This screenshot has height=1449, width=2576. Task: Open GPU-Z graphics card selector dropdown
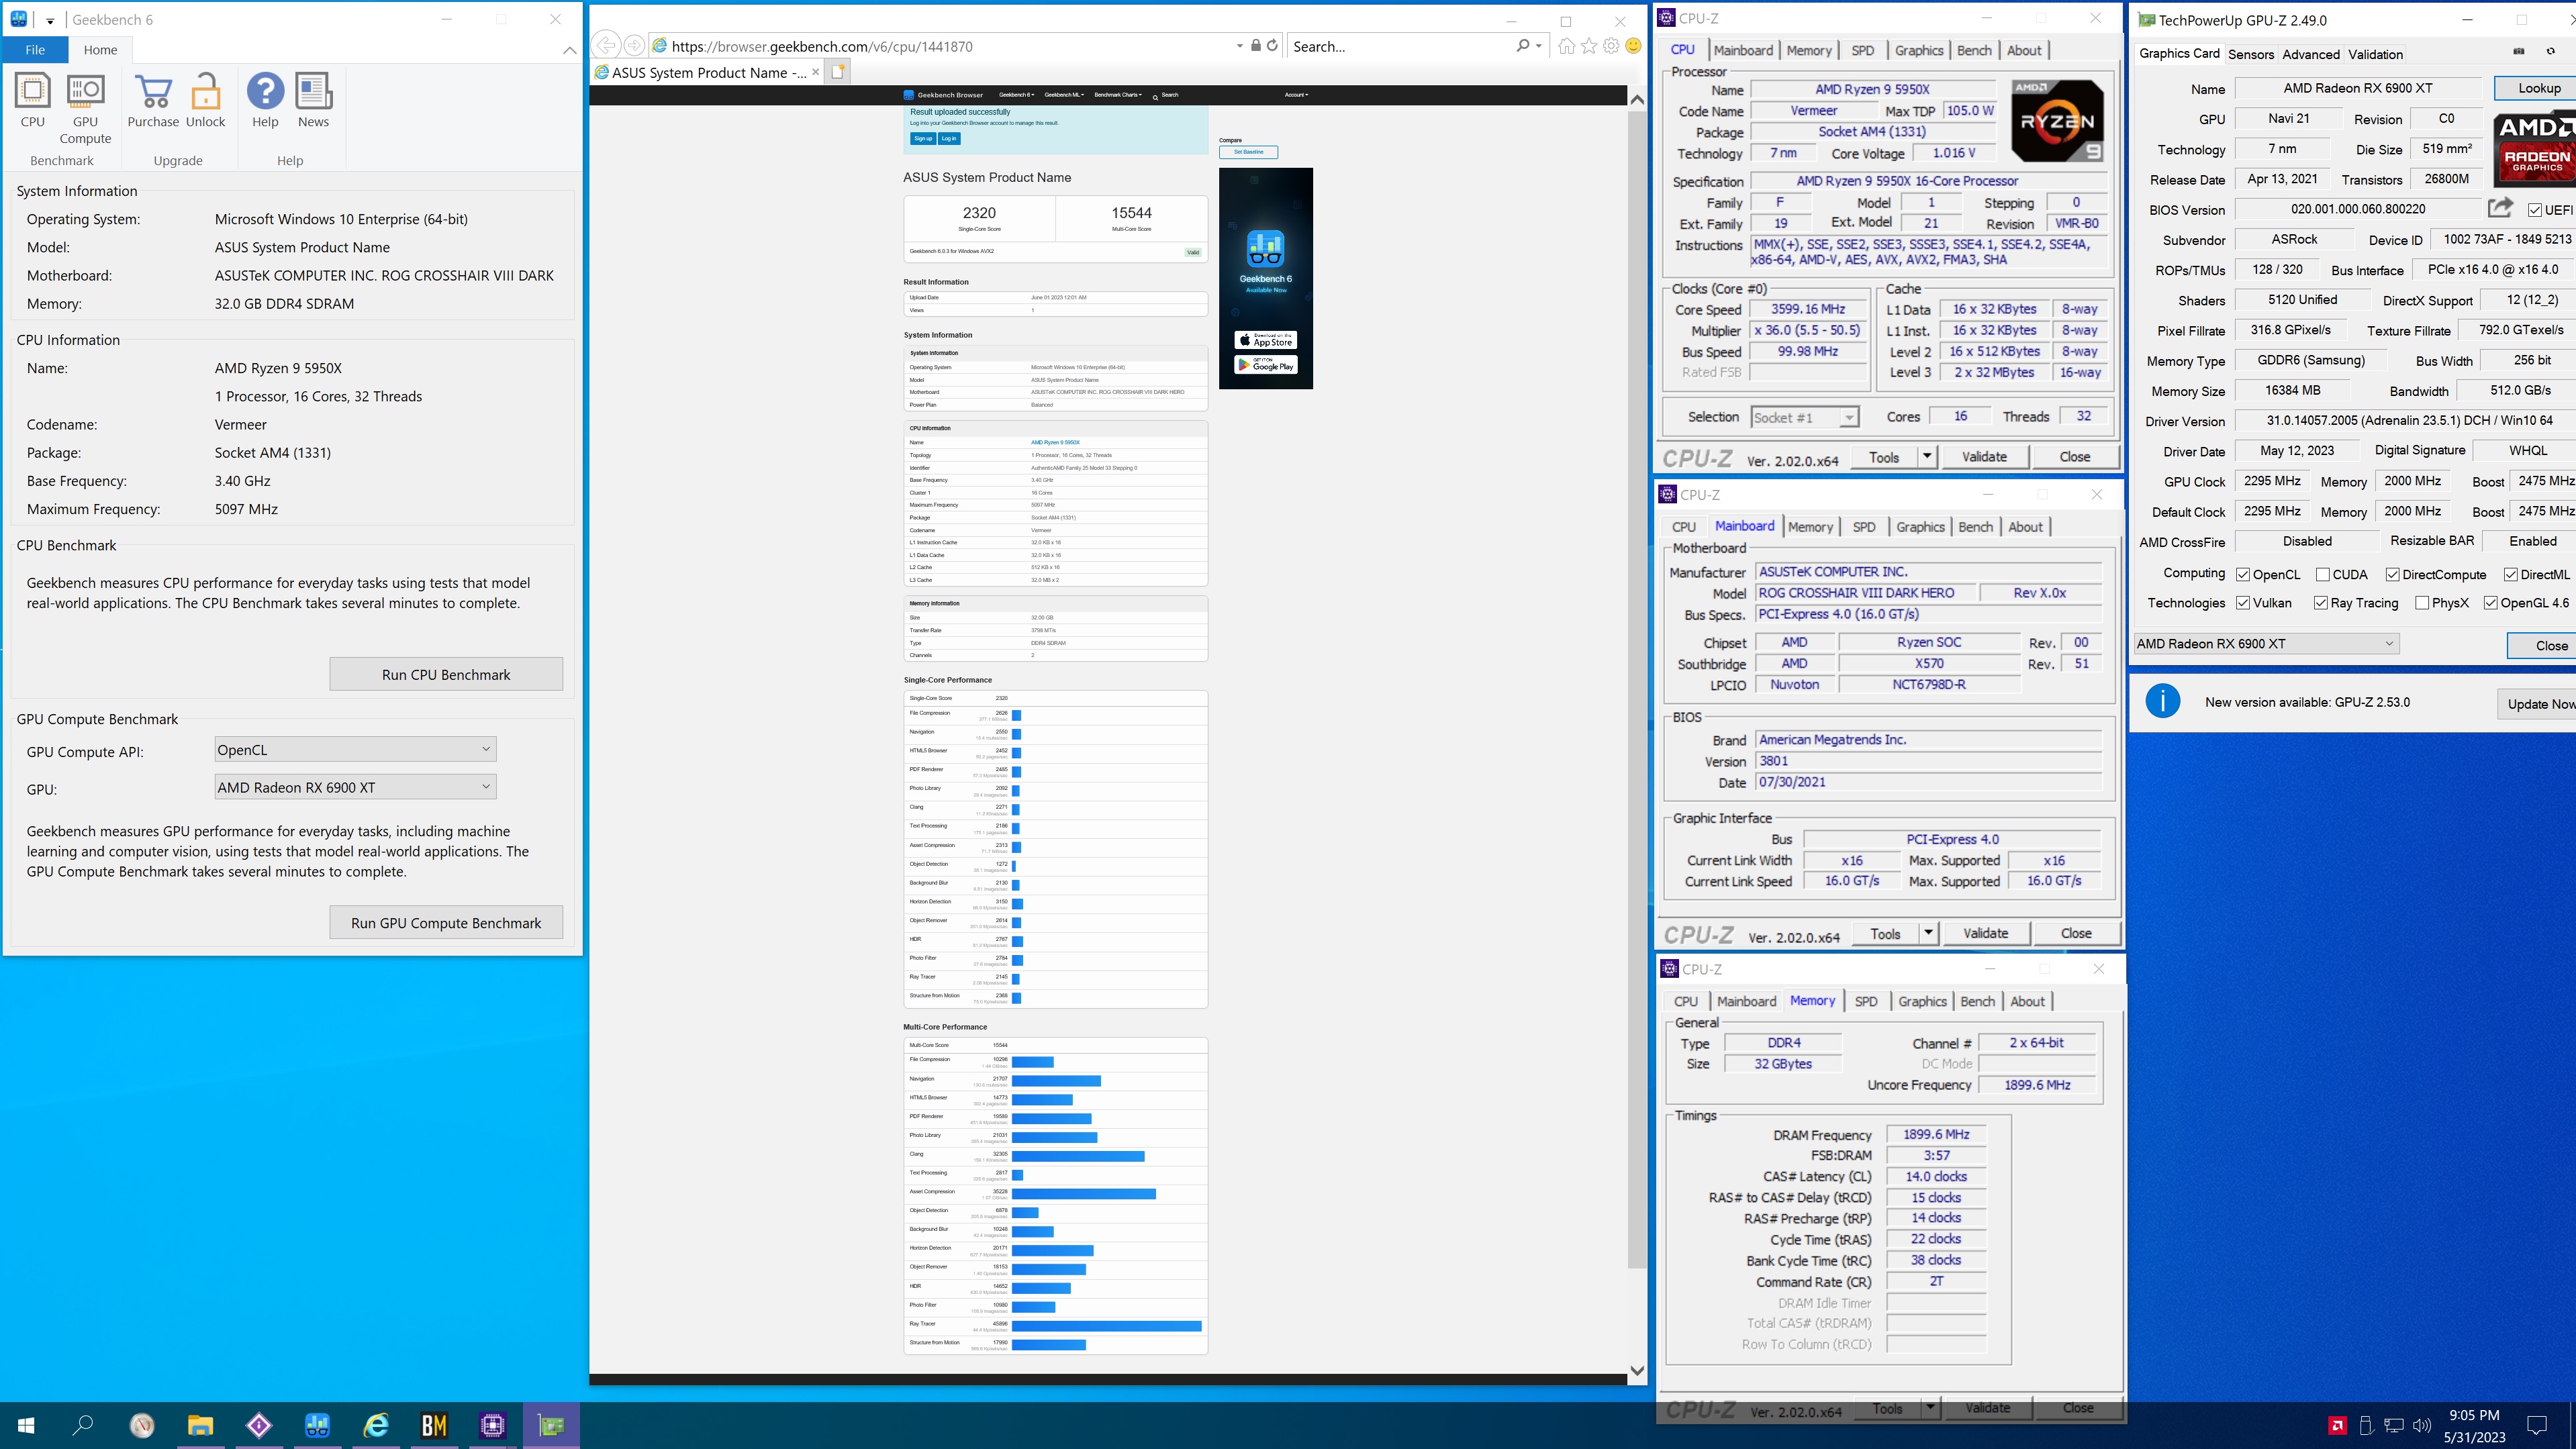[x=2266, y=643]
